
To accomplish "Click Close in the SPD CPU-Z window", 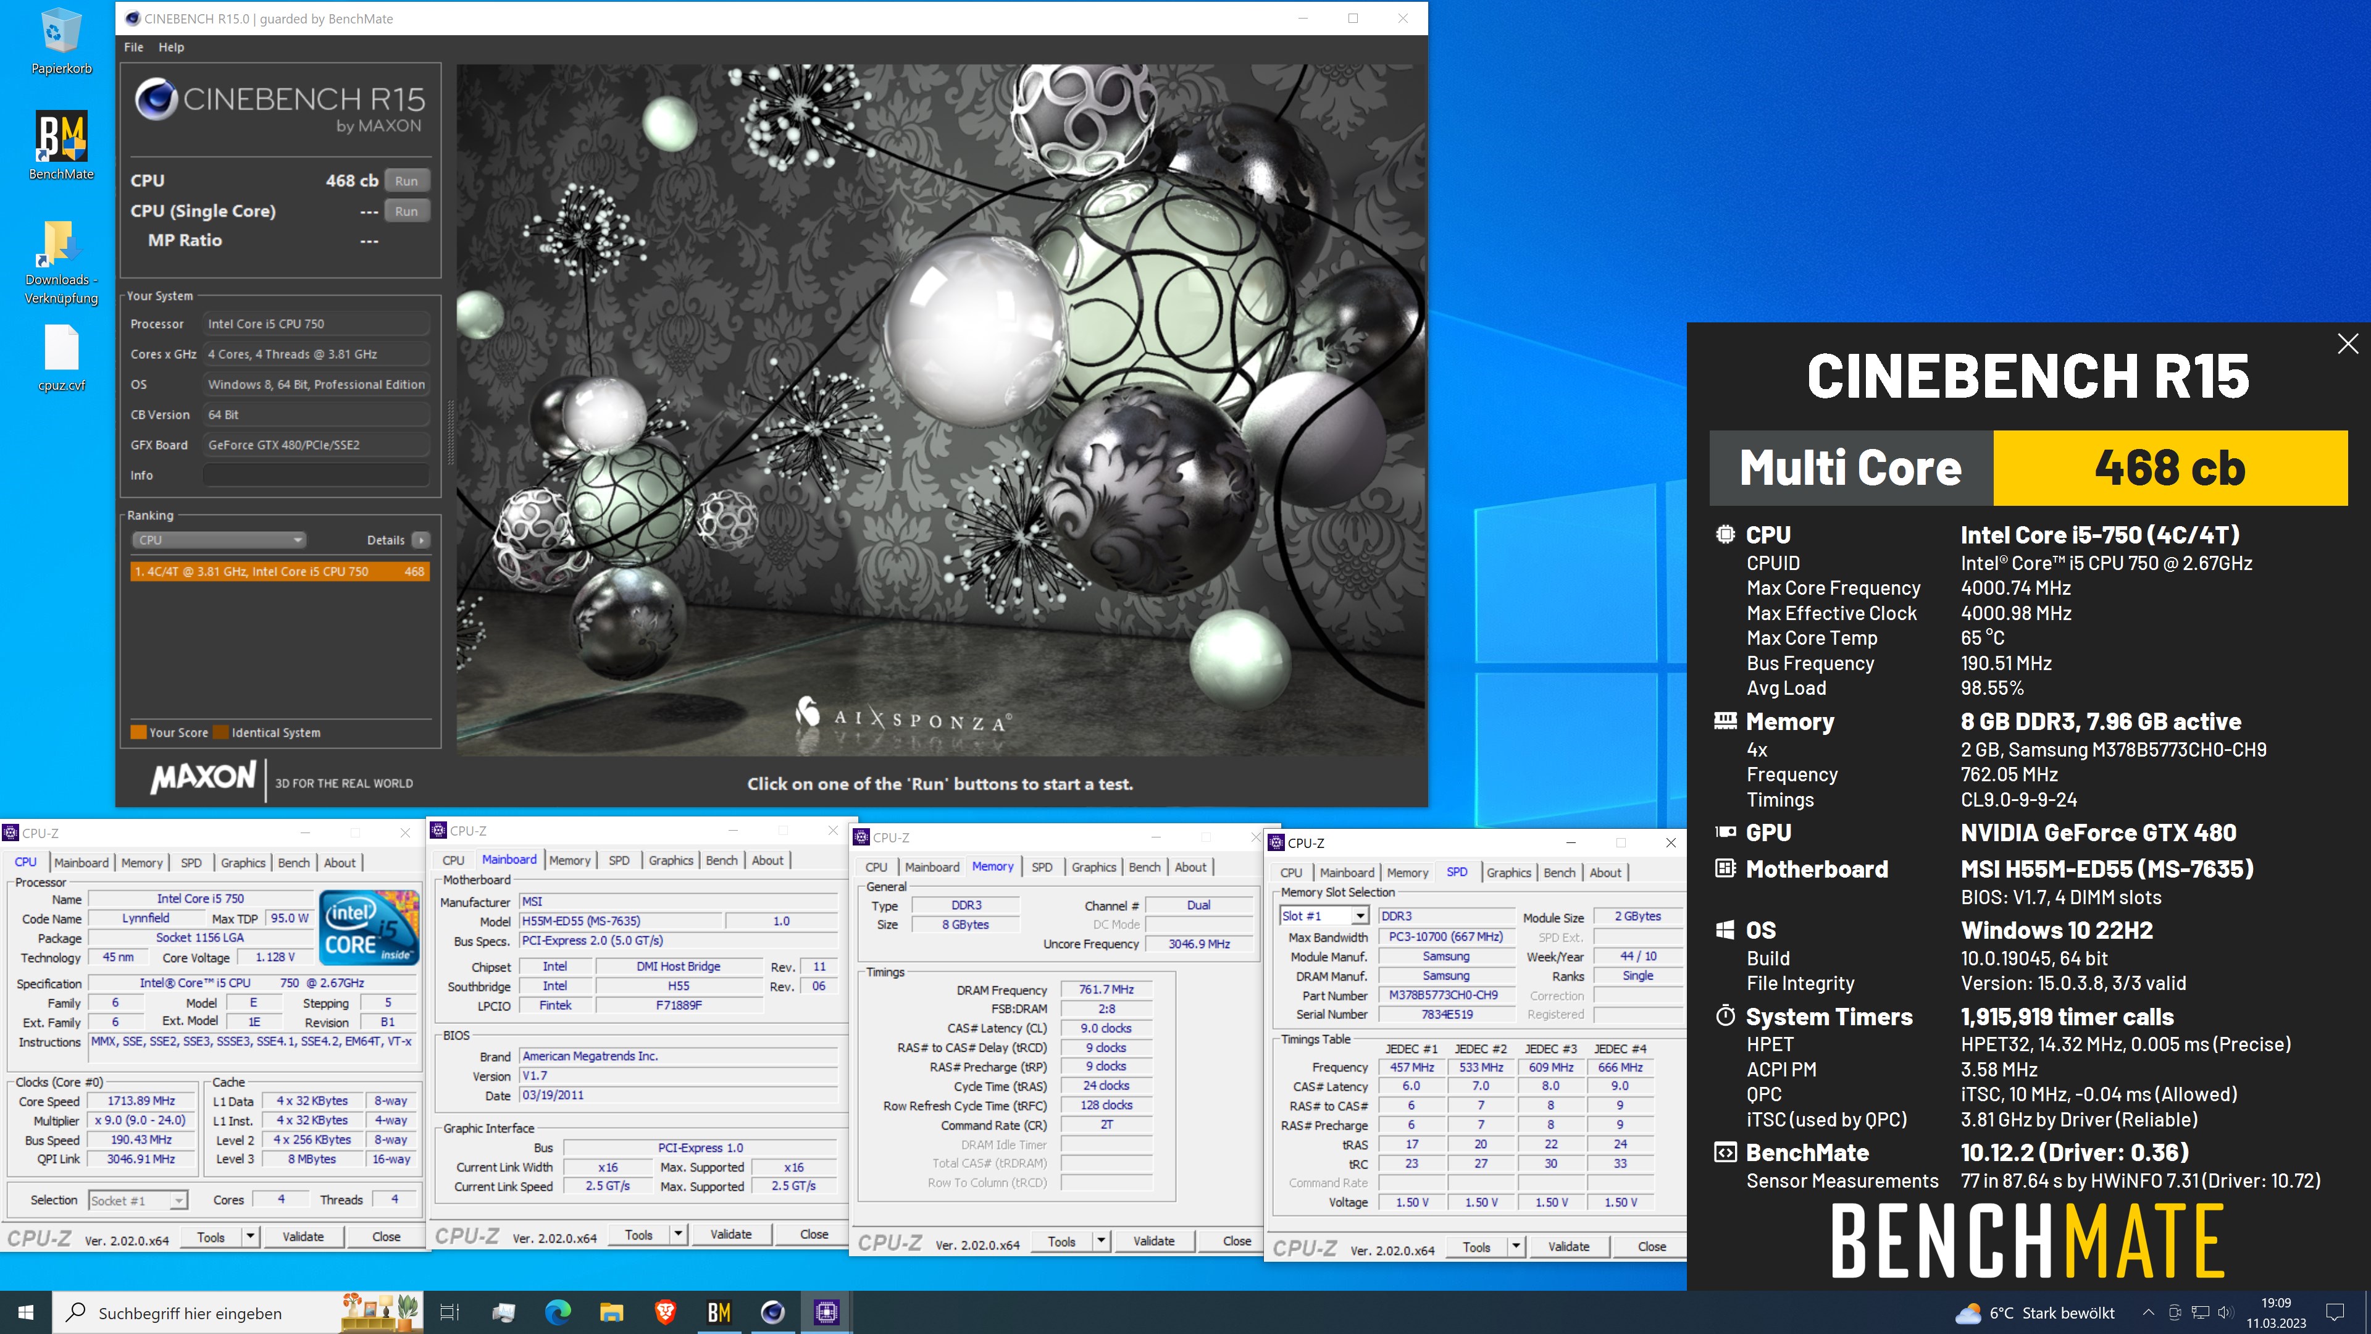I will [x=1651, y=1246].
